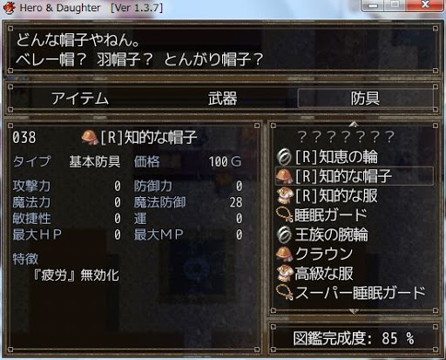Image resolution: width=446 pixels, height=360 pixels.
Task: Click the clothing icon beside [R]知的な服
Action: tap(284, 195)
